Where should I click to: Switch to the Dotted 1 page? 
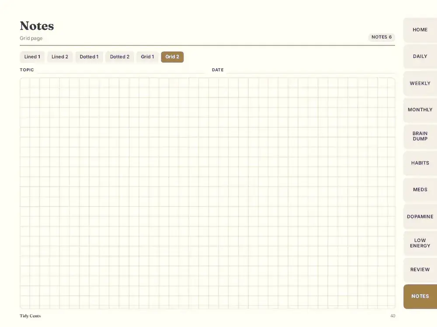[x=89, y=57]
